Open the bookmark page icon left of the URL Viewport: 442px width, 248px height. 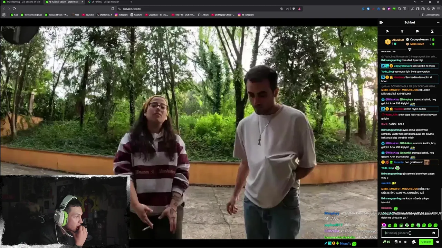coord(113,9)
